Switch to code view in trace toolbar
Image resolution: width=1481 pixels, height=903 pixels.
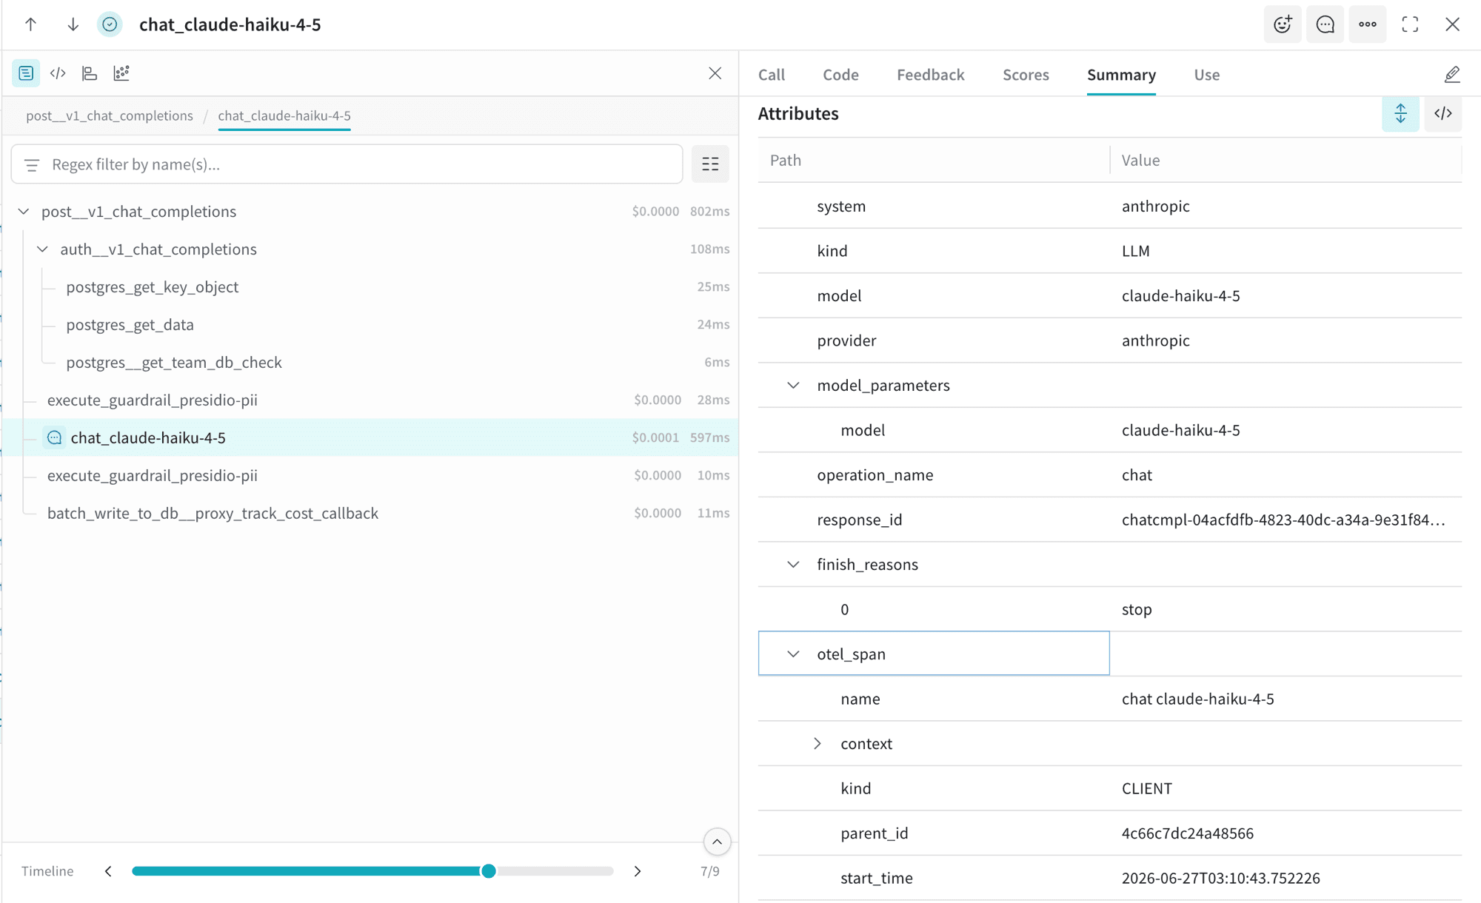(58, 73)
